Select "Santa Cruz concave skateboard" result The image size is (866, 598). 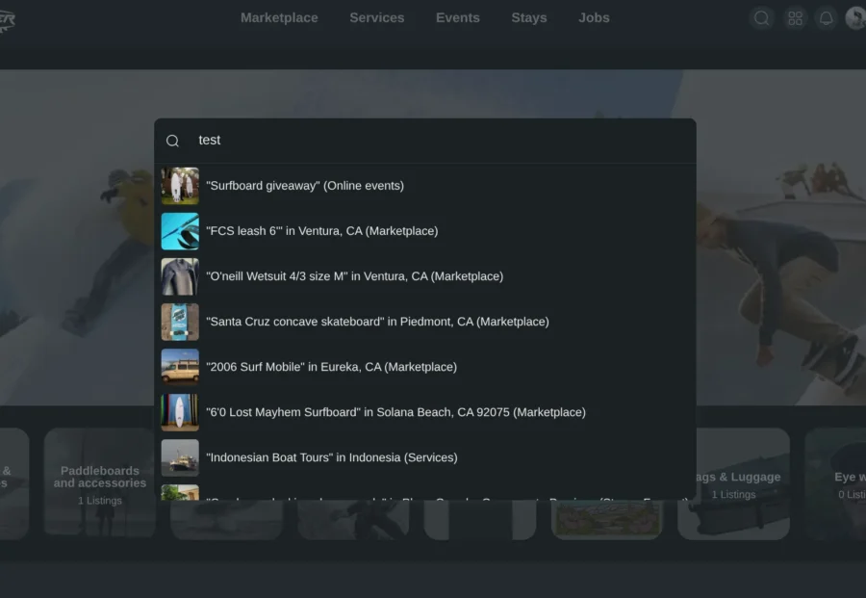coord(425,322)
